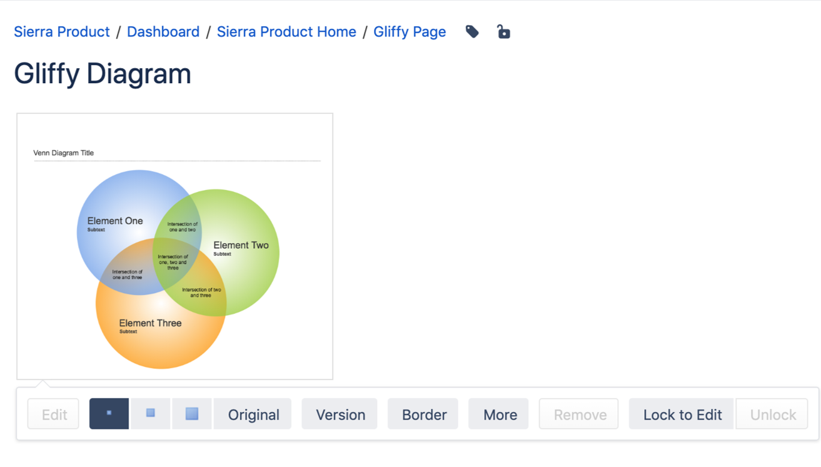Click Lock to Edit
The width and height of the screenshot is (821, 467).
click(682, 414)
